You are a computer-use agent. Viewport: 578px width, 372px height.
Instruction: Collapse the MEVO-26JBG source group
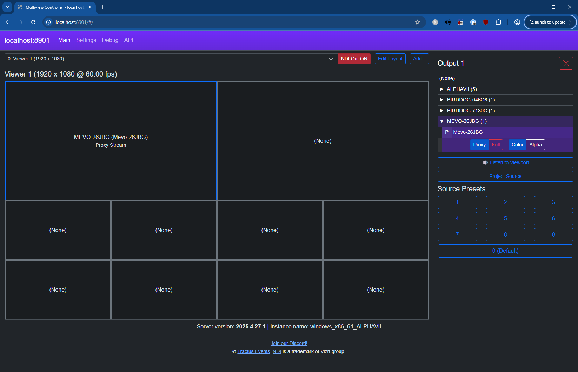[x=505, y=121]
